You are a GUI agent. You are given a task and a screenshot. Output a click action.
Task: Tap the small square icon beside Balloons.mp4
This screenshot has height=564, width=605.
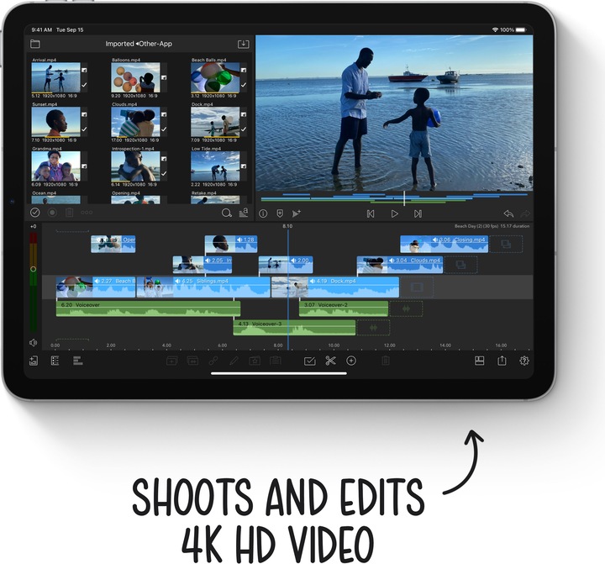(164, 77)
